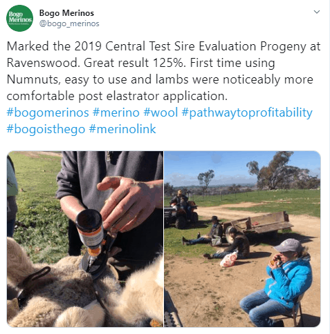Open the #bogomerinos hashtag
The image size is (330, 334).
point(48,112)
